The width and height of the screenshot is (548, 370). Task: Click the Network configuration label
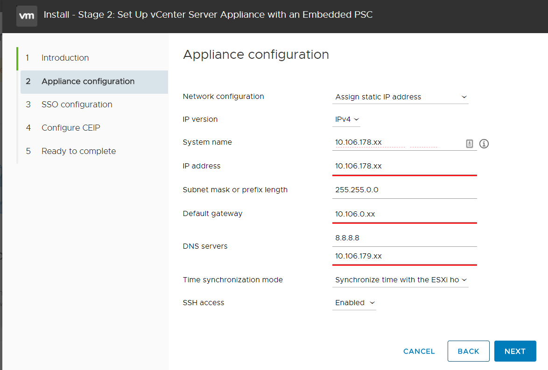223,97
